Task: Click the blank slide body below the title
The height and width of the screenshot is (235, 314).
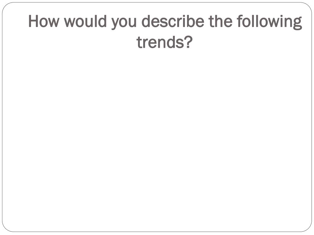Action: 157,140
